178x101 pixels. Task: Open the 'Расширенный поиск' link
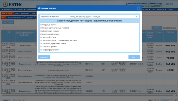point(170,28)
